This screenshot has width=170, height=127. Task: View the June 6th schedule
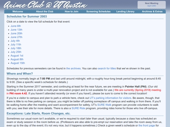16,26
